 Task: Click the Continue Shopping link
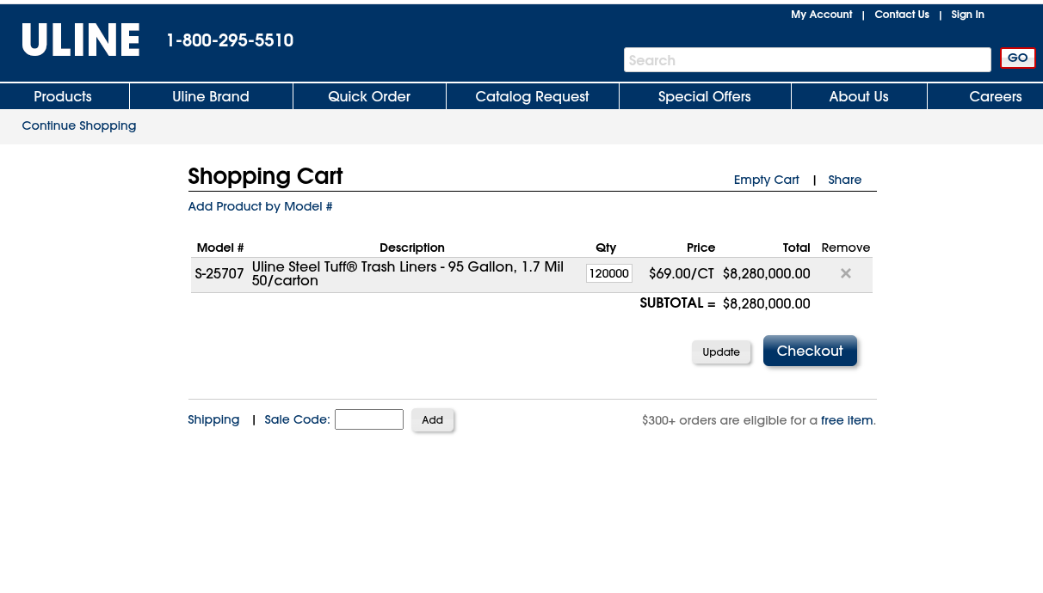coord(79,125)
